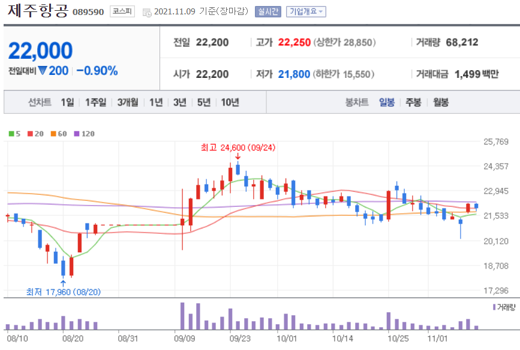520x350 pixels.
Task: Click the 17,296 price axis label
Action: [x=496, y=291]
